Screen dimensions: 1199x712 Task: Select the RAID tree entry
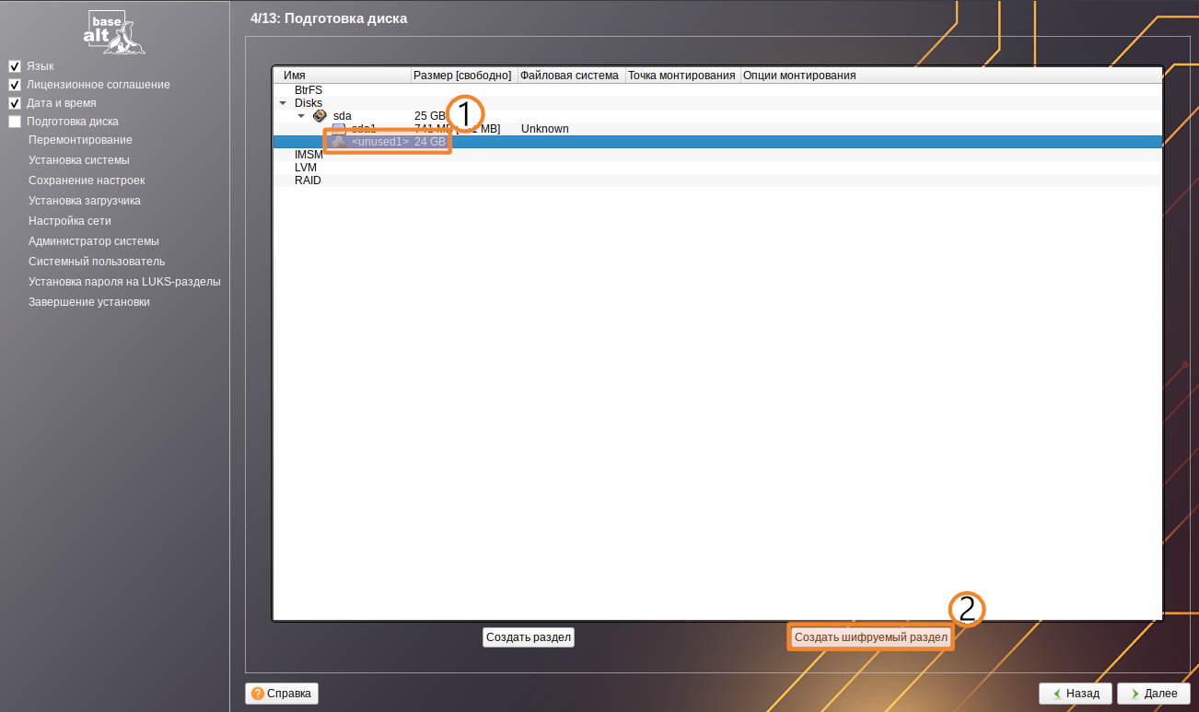click(308, 181)
